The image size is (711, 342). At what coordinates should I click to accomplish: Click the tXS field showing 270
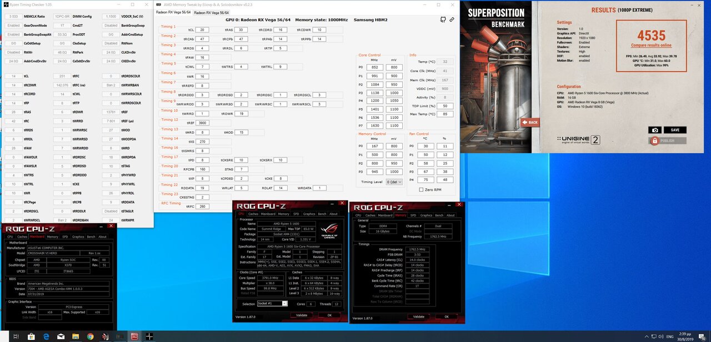[202, 142]
